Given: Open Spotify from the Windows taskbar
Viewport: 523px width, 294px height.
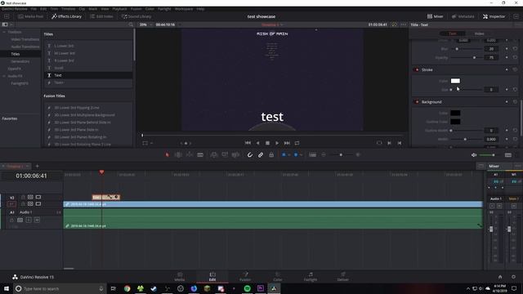Looking at the screenshot, I should point(247,288).
